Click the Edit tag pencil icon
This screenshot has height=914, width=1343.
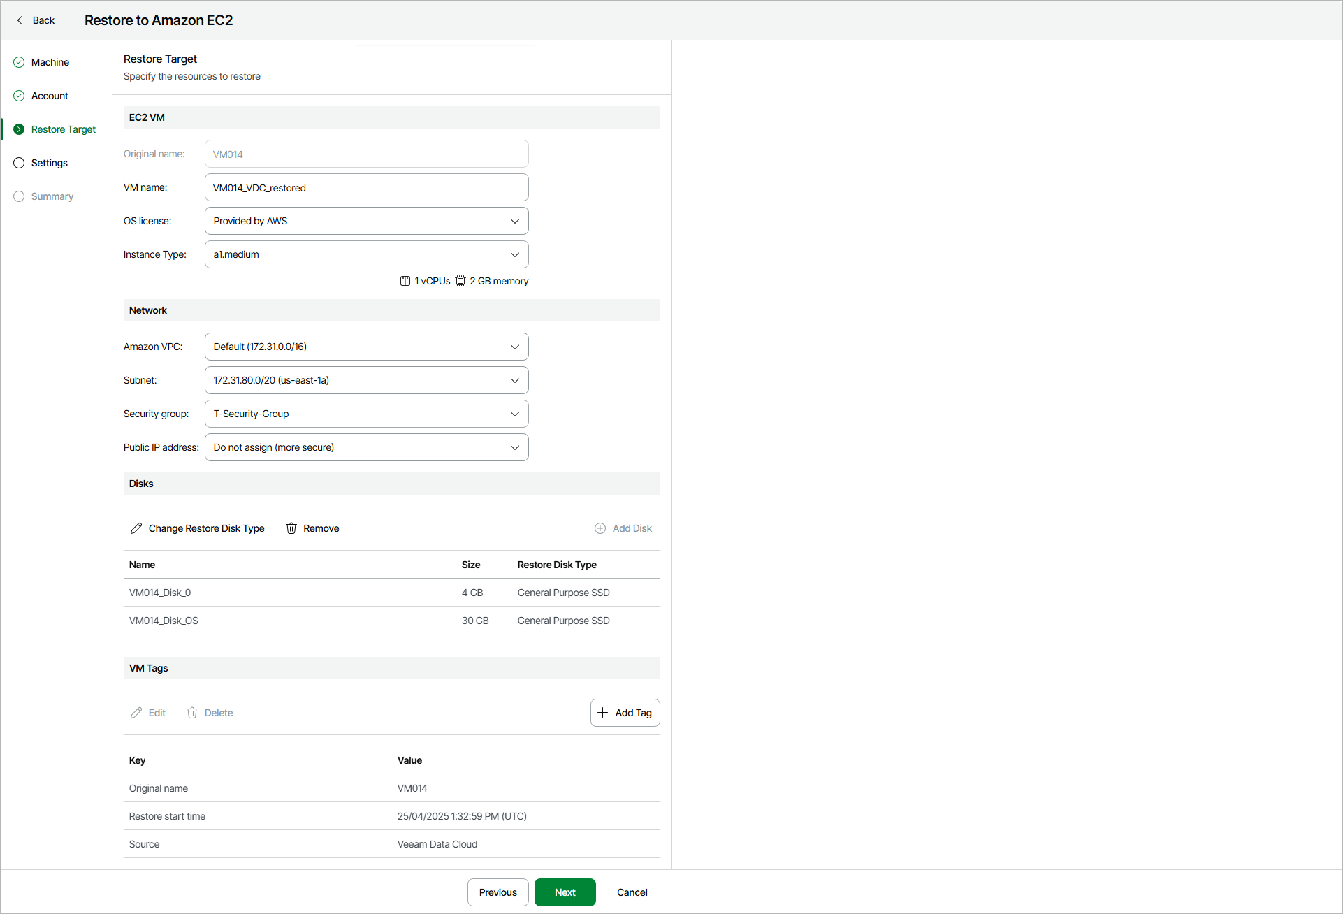[136, 713]
